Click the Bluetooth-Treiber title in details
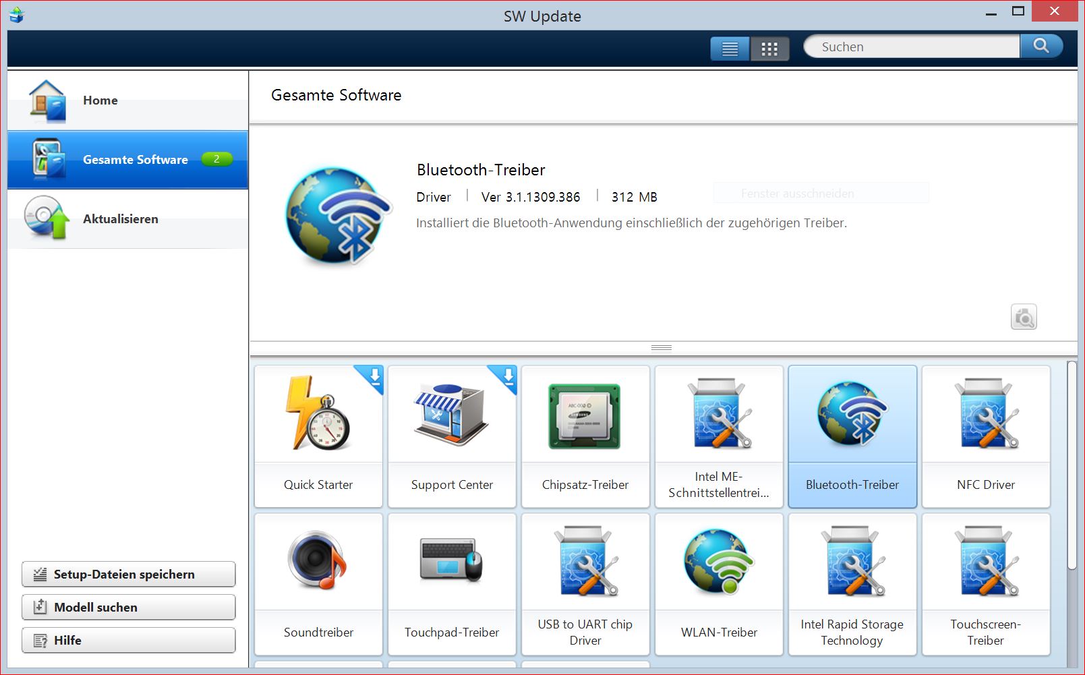 point(481,170)
